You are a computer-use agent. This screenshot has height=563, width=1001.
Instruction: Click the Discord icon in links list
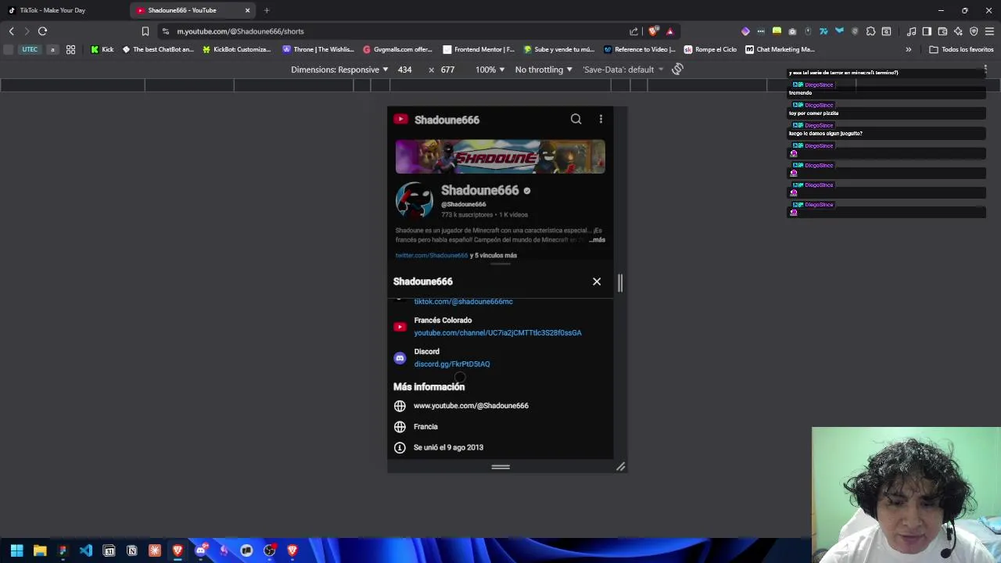pyautogui.click(x=400, y=358)
